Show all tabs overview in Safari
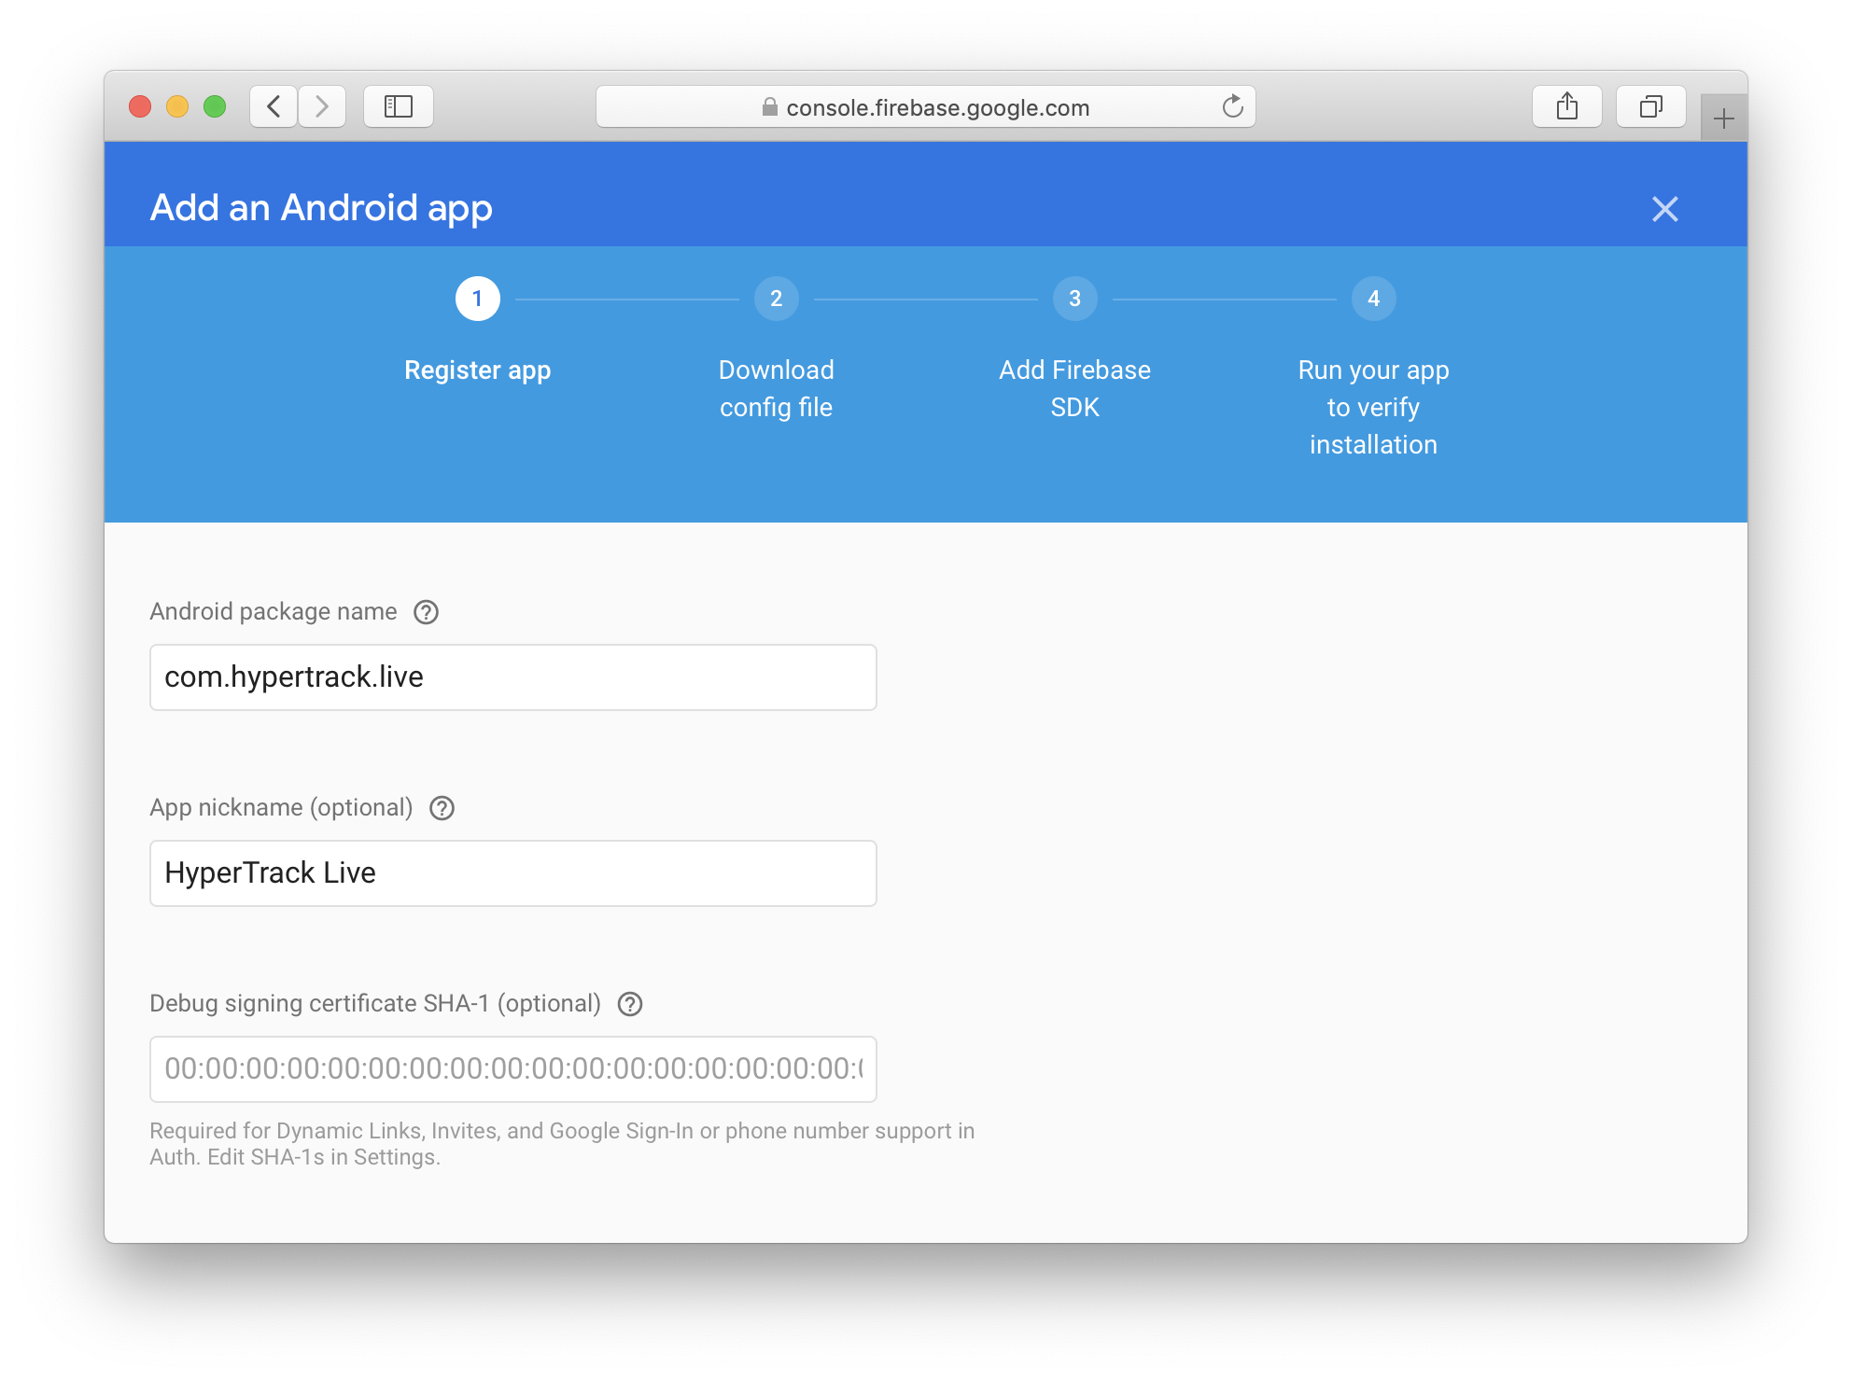Screen dimensions: 1852x1381 coord(1650,107)
